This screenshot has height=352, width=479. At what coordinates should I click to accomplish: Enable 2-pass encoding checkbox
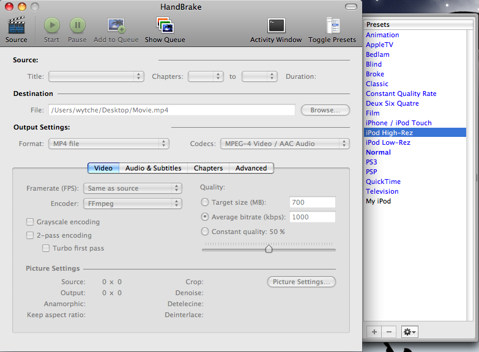click(x=30, y=235)
